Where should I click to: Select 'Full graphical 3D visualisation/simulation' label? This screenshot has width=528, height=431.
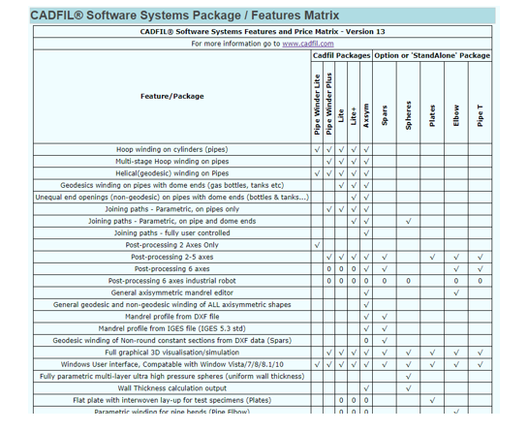(x=172, y=353)
